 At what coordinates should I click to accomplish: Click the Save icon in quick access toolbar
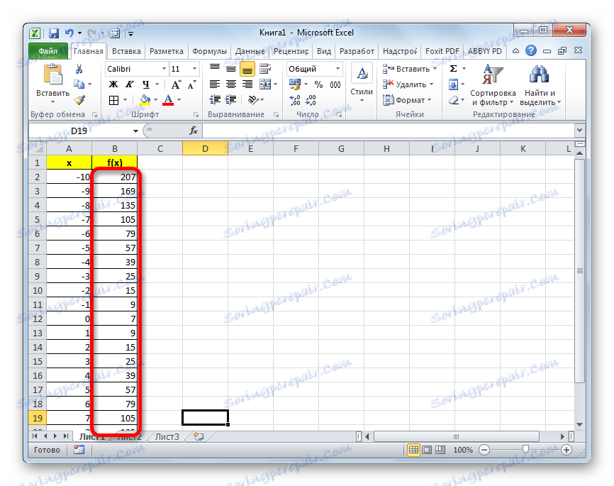pyautogui.click(x=54, y=33)
